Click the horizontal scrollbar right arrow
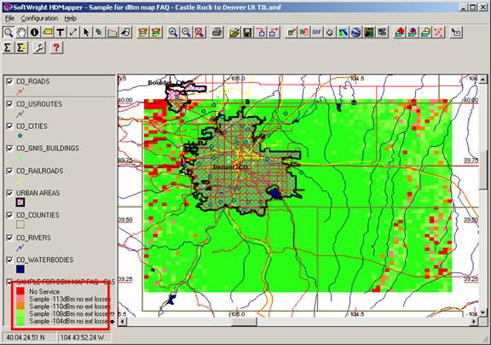 point(475,321)
